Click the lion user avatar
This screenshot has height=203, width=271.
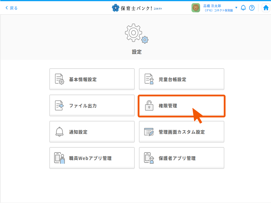(x=196, y=8)
